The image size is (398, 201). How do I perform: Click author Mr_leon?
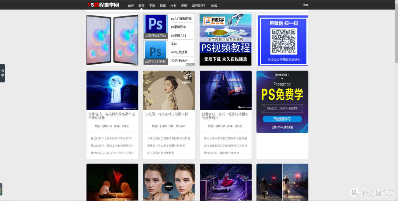[x=181, y=126]
